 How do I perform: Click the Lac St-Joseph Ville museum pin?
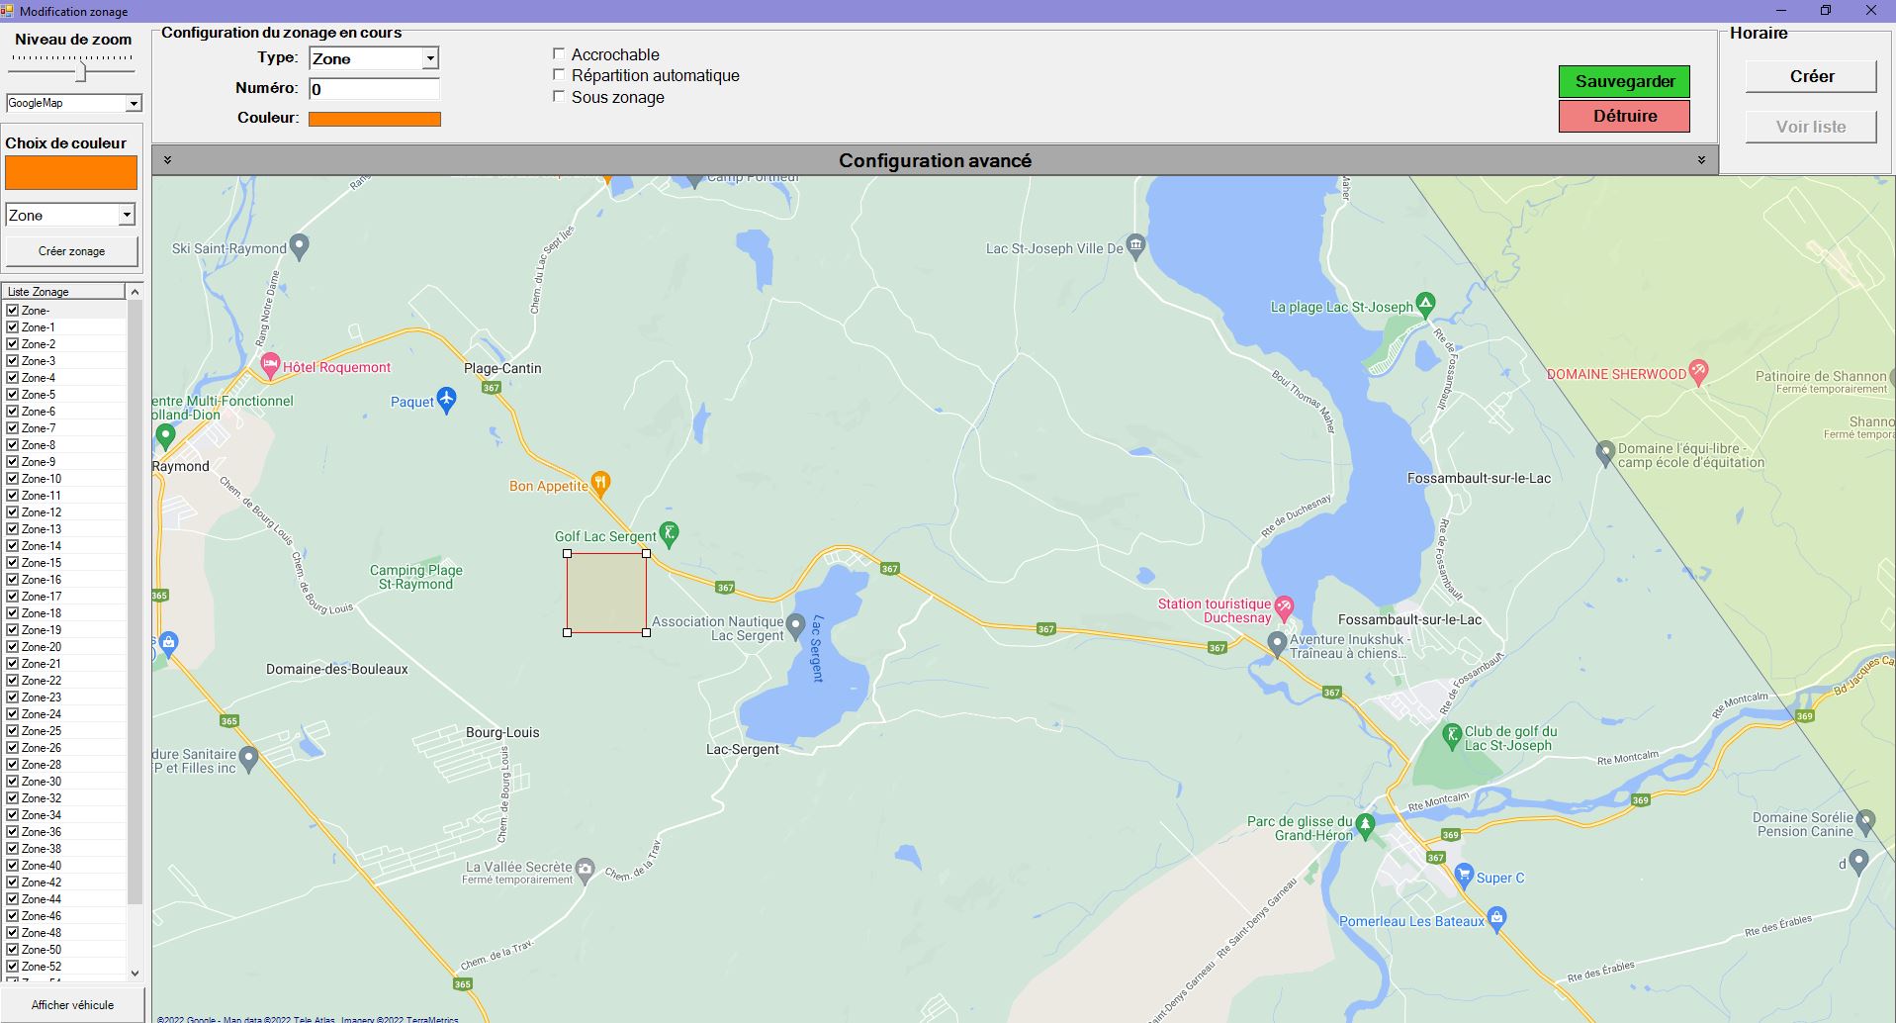(1136, 245)
